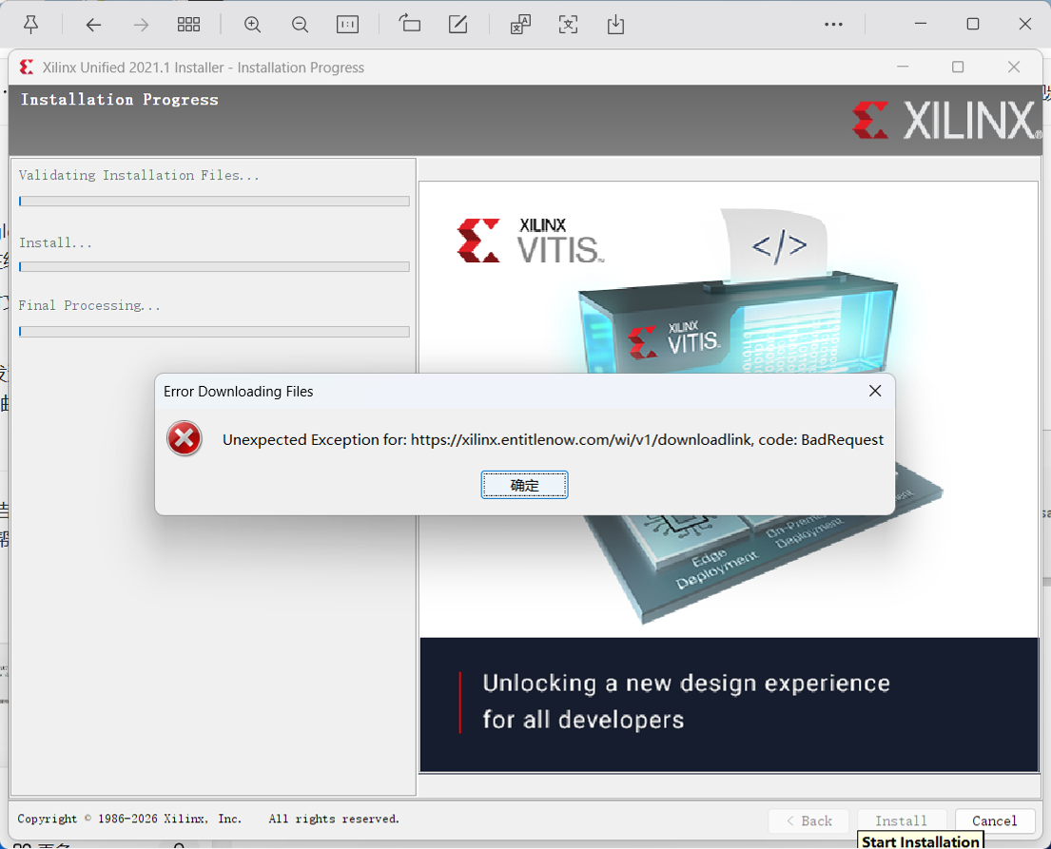
Task: Click the 'Unexpected Exception' error message text
Action: pyautogui.click(x=553, y=439)
